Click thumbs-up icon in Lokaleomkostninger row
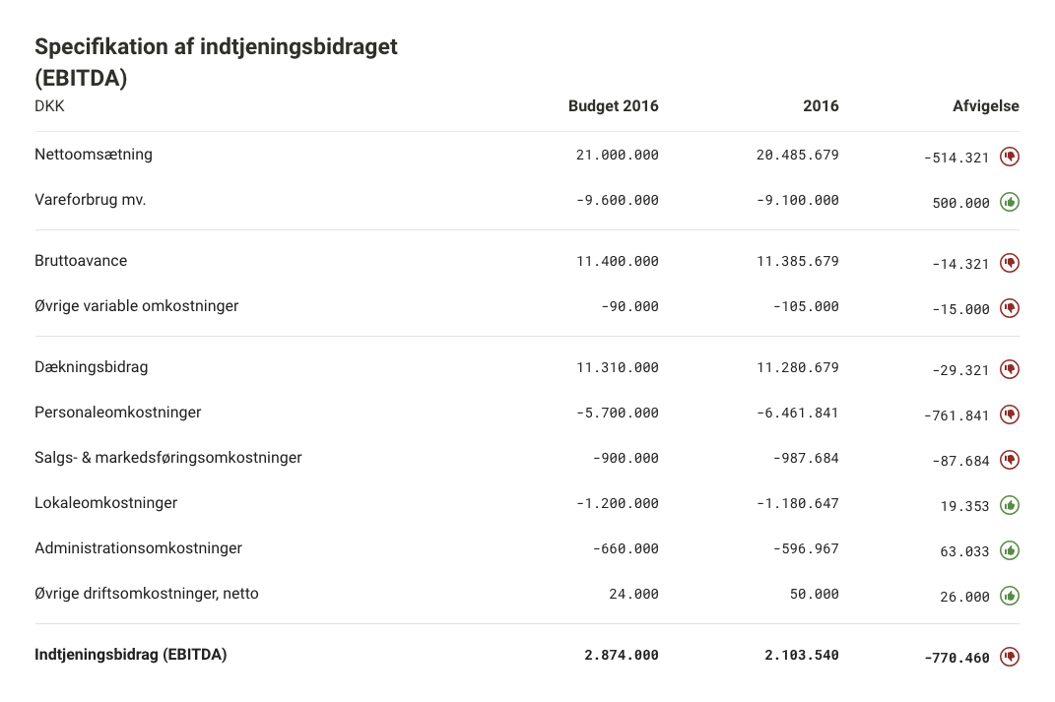This screenshot has width=1055, height=702. (1010, 505)
